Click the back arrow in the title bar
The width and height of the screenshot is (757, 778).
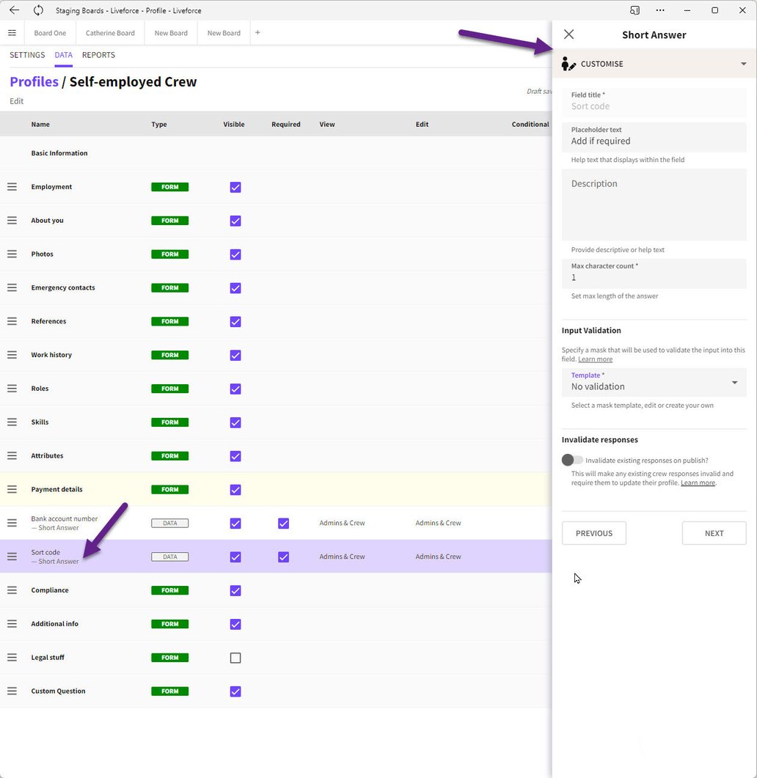14,10
